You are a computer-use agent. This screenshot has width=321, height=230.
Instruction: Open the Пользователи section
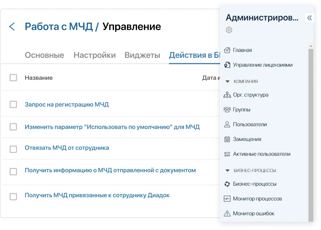pyautogui.click(x=249, y=124)
